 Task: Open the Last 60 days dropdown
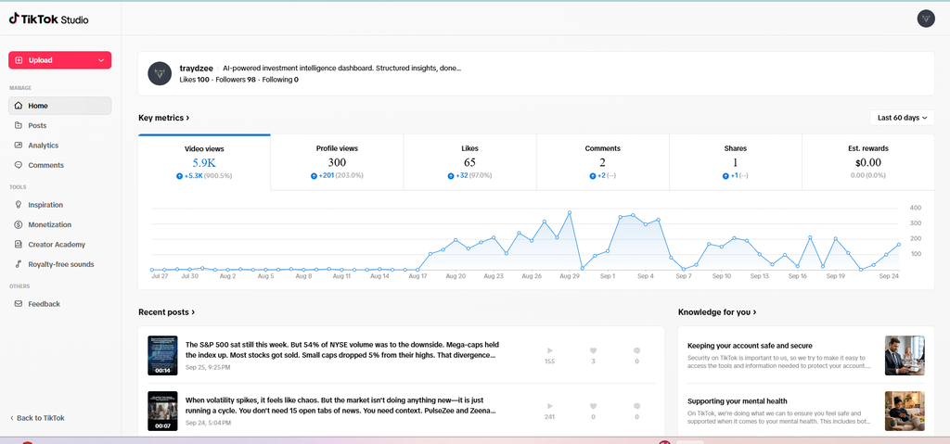tap(902, 118)
